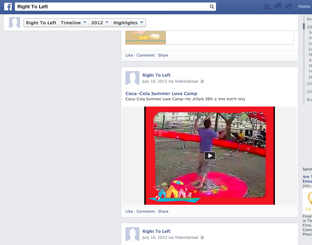Click Share on the top post
The image size is (312, 245).
[163, 55]
